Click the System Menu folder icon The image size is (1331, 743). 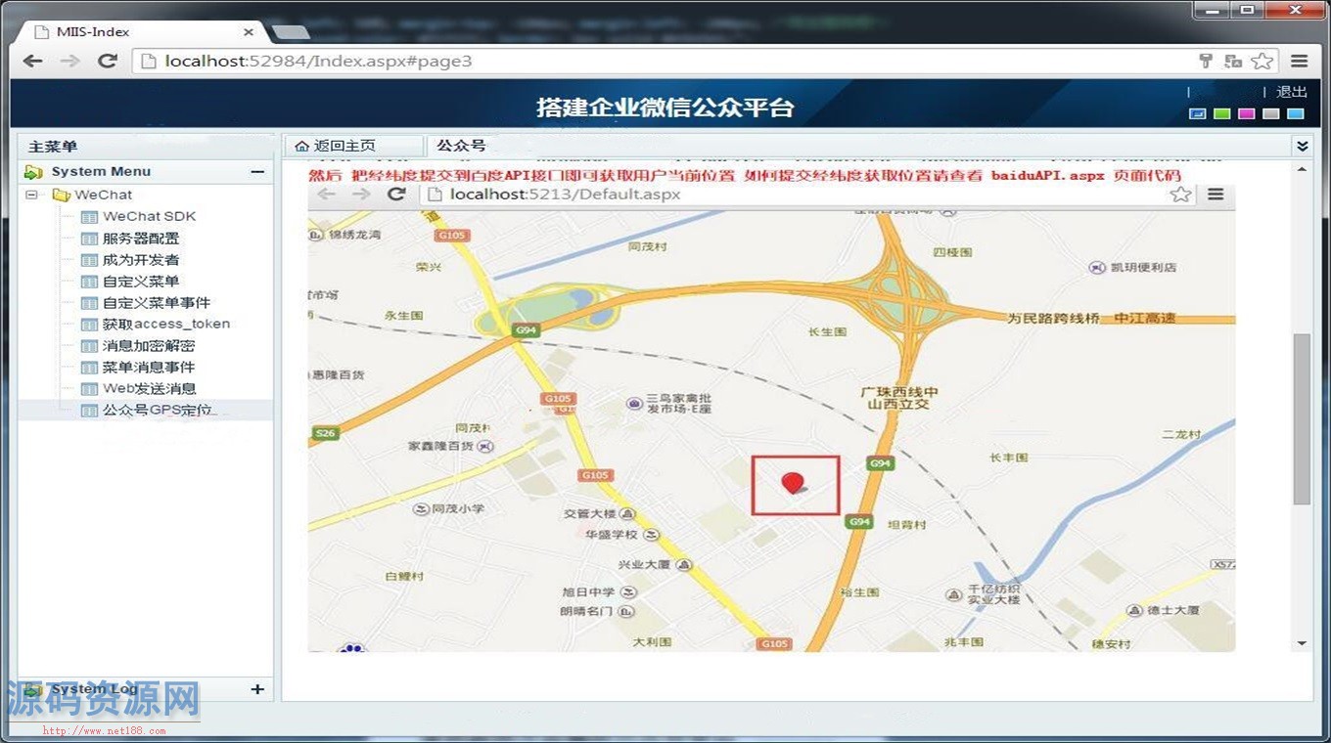(34, 172)
